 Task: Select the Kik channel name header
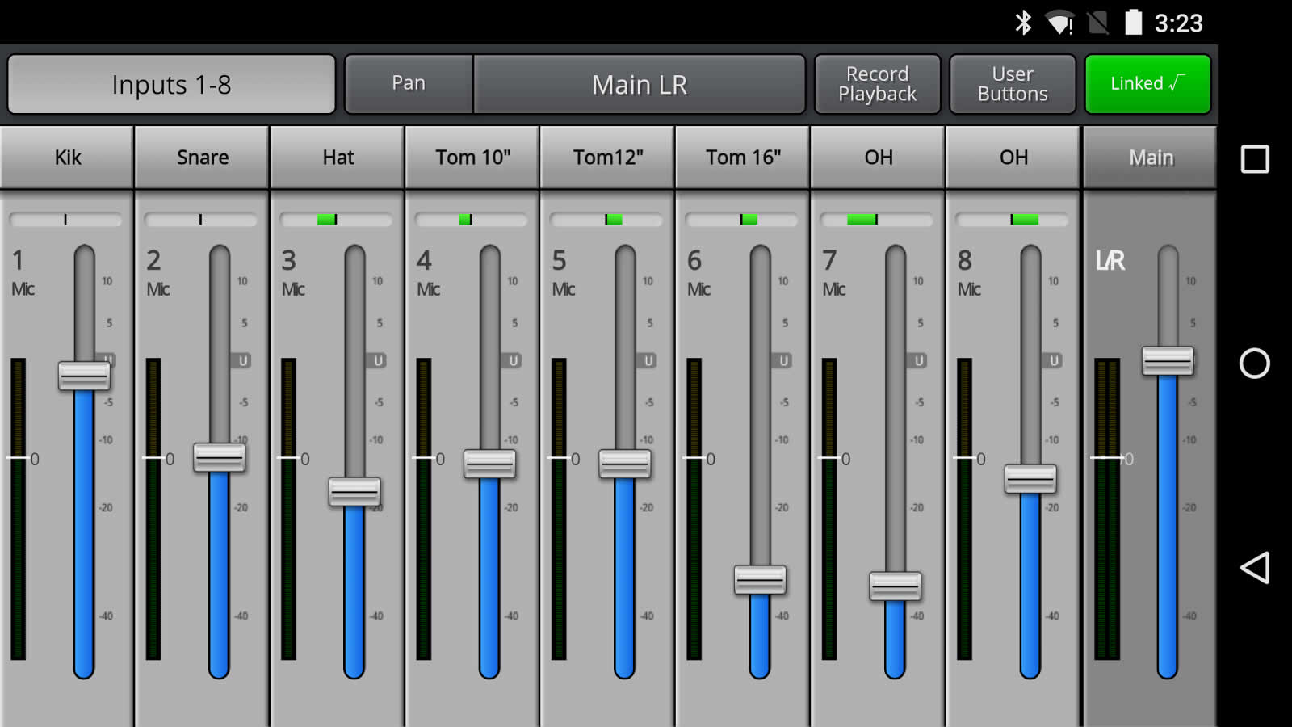(68, 158)
